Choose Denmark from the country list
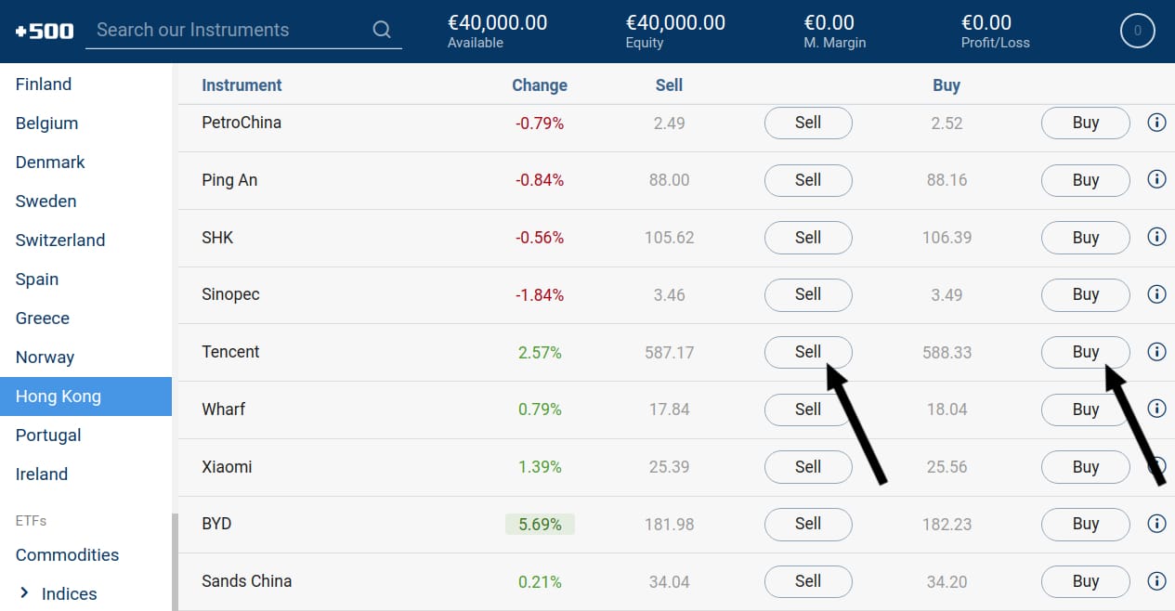Viewport: 1175px width, 611px height. pyautogui.click(x=50, y=162)
